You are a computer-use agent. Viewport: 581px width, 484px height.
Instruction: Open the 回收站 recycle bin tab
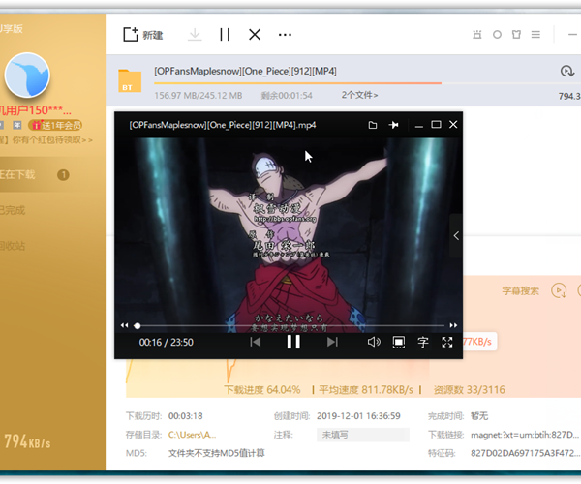point(14,246)
